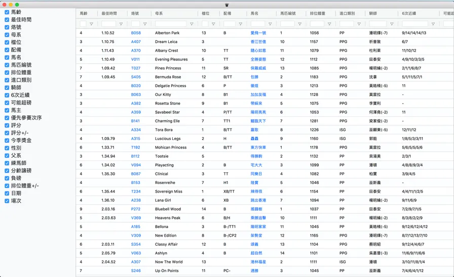The width and height of the screenshot is (454, 277).
Task: Toggle the 烙號 checkbox in sidebar
Action: click(x=7, y=27)
